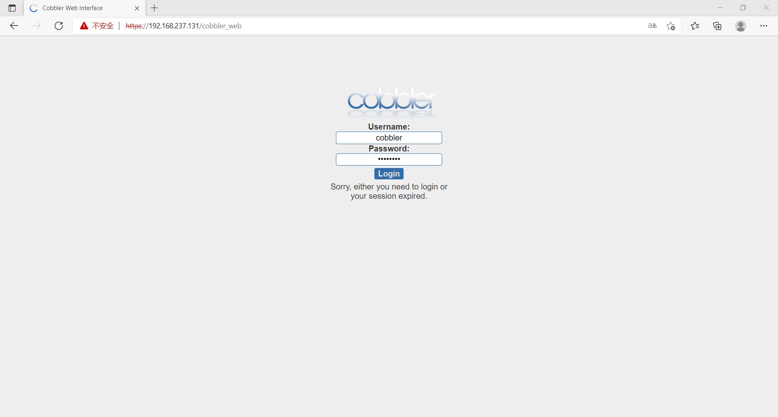Click the translate page icon
The height and width of the screenshot is (417, 778).
pyautogui.click(x=652, y=26)
